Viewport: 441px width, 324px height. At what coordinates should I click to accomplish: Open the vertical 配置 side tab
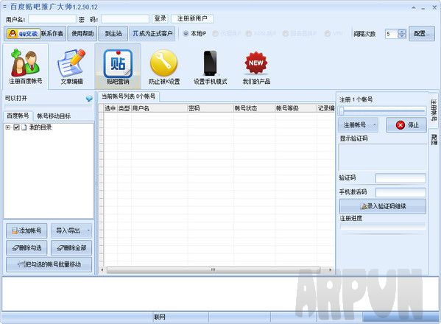tap(434, 139)
